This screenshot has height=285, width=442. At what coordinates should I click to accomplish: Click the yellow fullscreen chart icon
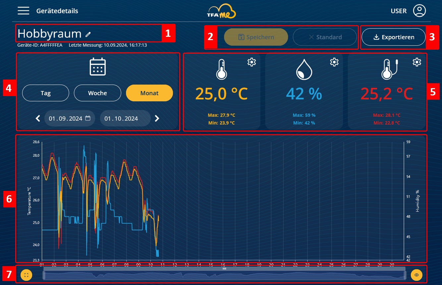coord(27,275)
